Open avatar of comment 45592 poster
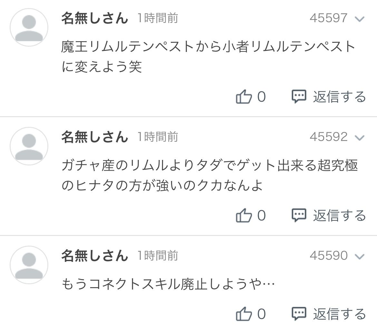 (x=29, y=146)
